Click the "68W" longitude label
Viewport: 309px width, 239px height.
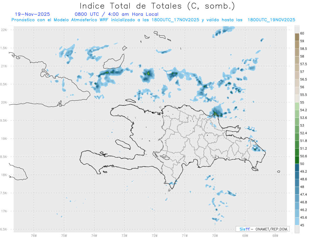point(275,235)
